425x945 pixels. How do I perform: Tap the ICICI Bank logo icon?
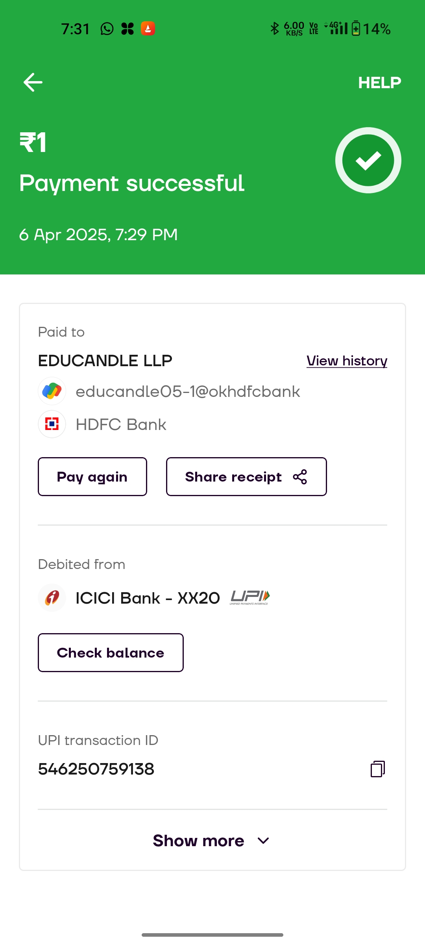(52, 598)
